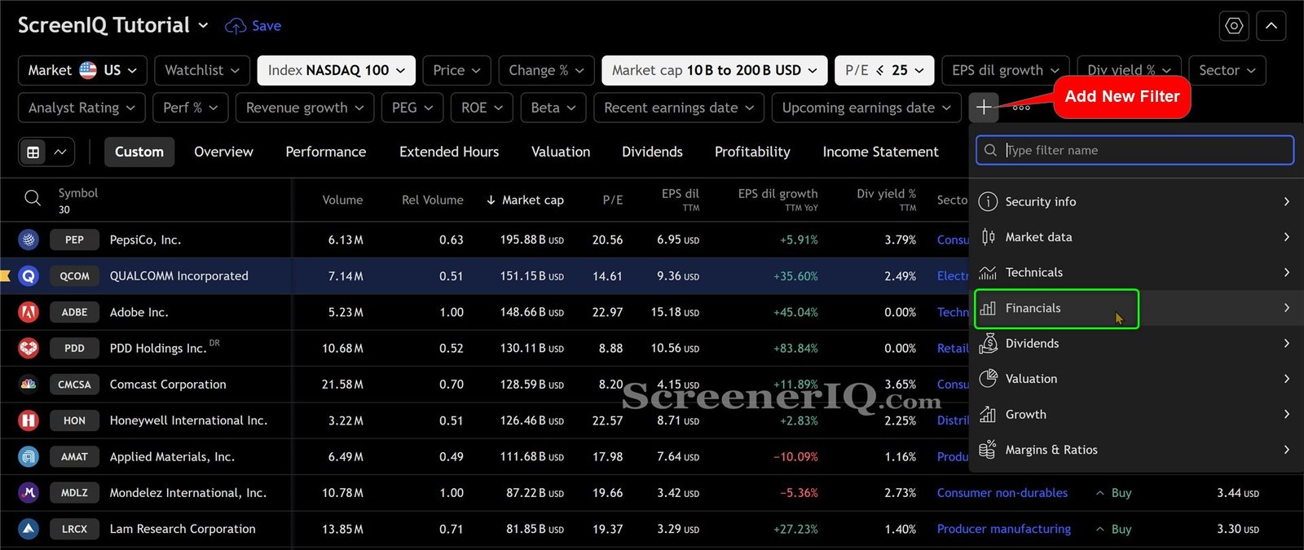This screenshot has height=550, width=1304.
Task: Click the Market data candlestick icon
Action: [988, 237]
